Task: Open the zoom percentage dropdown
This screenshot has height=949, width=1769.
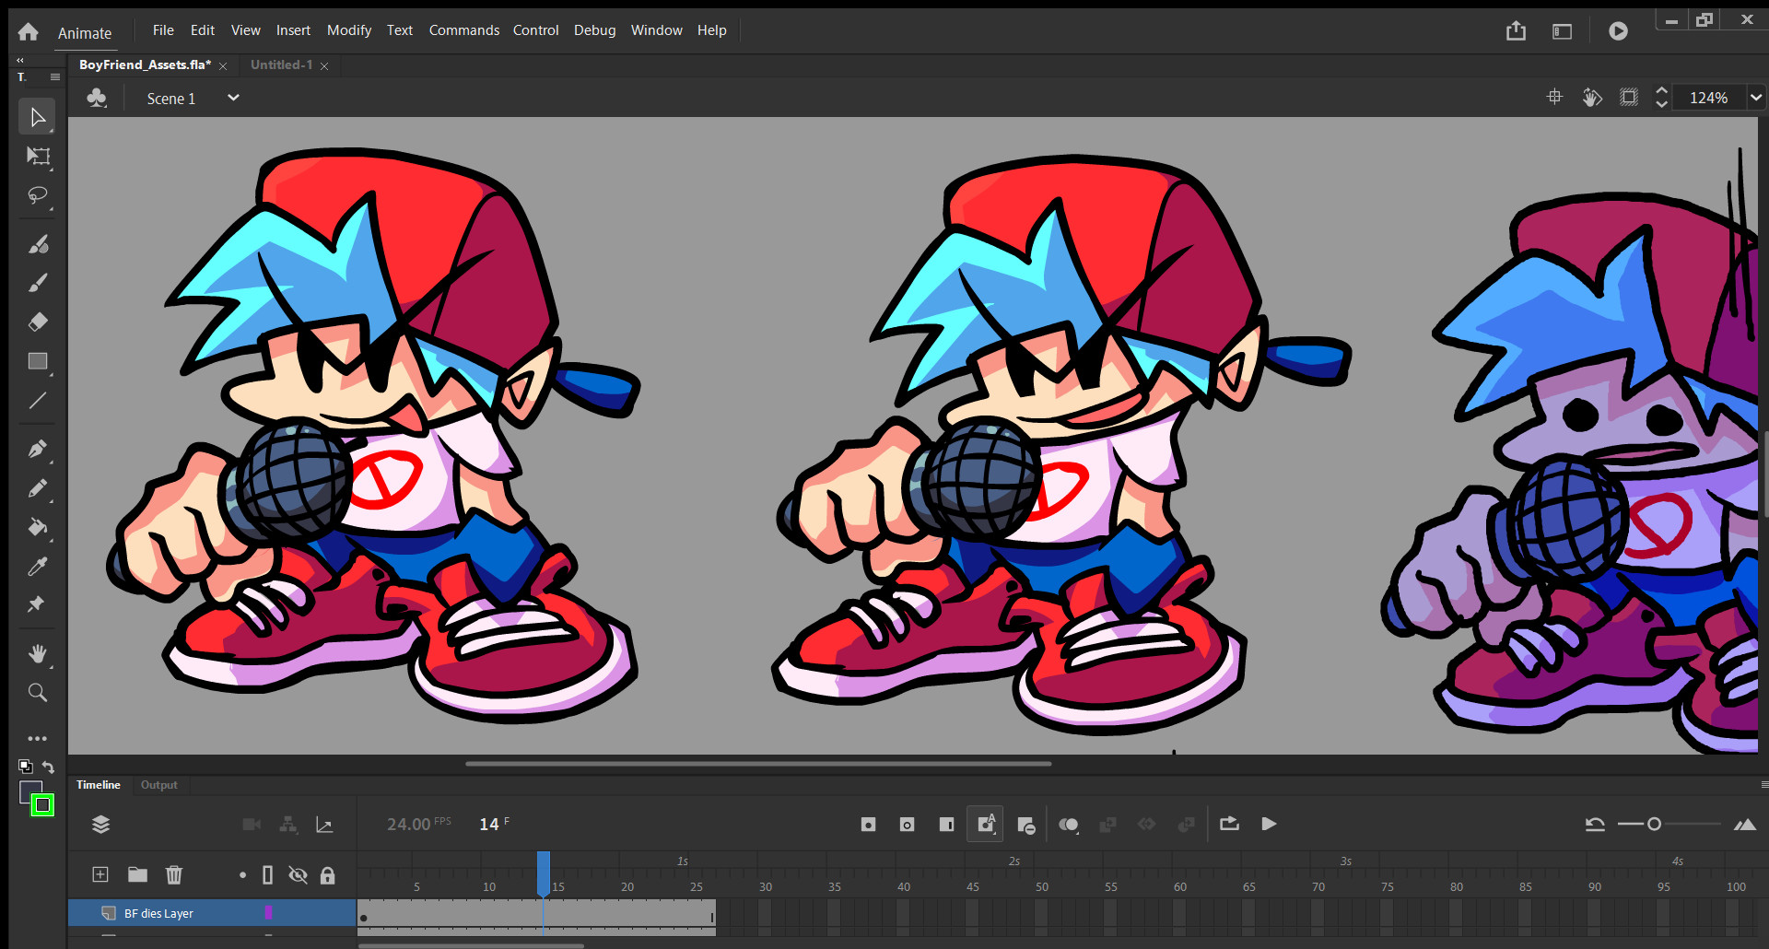Action: click(1754, 97)
